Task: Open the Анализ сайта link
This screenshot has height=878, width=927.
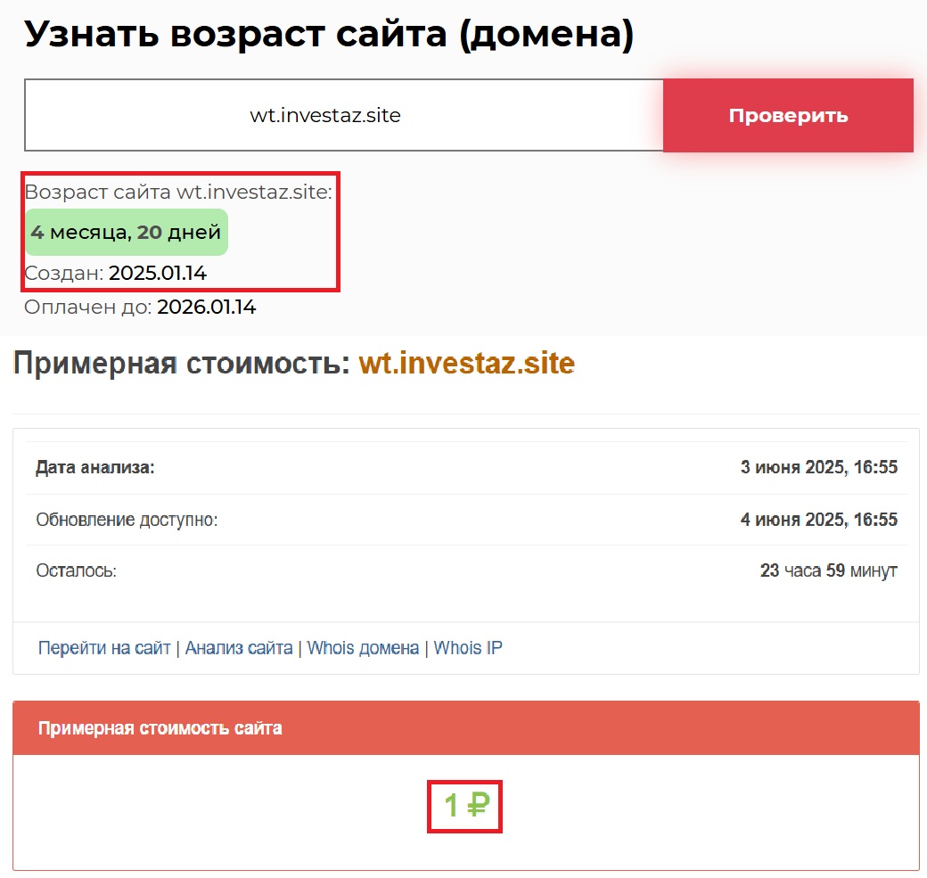Action: coord(239,648)
